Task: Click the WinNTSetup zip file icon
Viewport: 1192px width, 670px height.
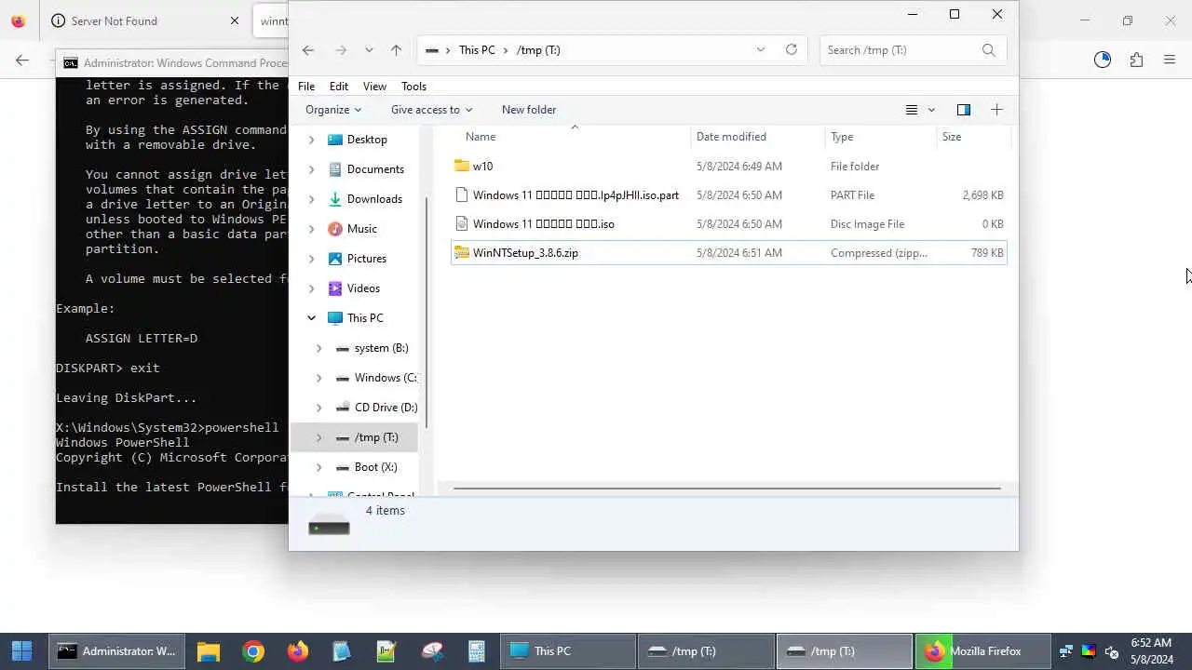Action: pos(461,253)
